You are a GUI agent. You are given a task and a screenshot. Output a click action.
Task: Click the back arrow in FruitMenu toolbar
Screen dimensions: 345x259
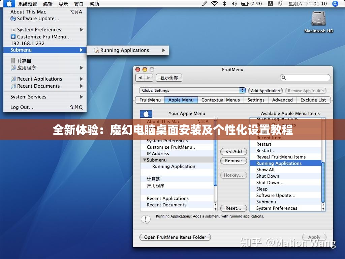click(140, 78)
